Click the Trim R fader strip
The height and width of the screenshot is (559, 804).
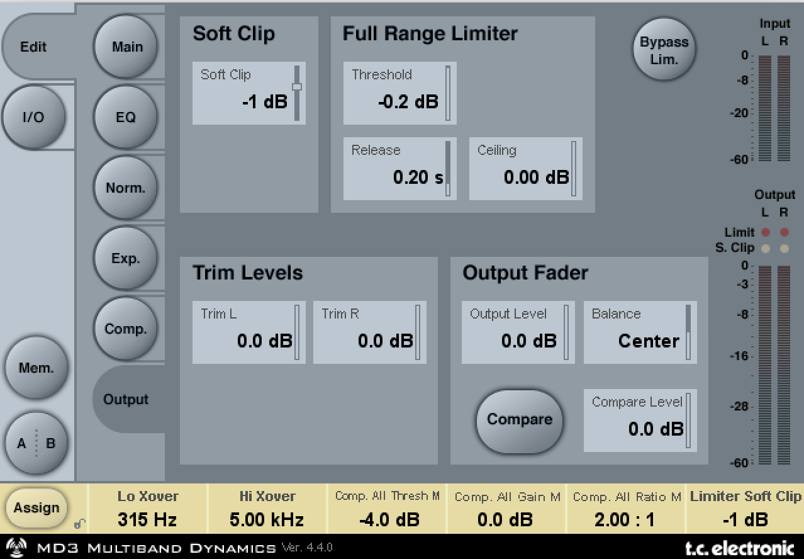(x=418, y=332)
